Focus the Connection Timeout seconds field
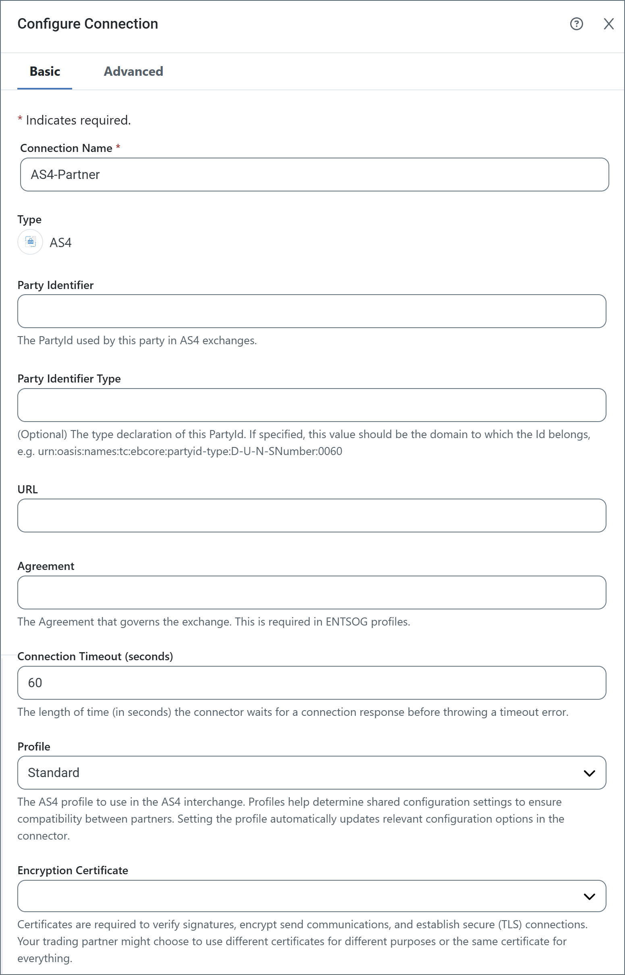The width and height of the screenshot is (625, 975). pos(311,683)
